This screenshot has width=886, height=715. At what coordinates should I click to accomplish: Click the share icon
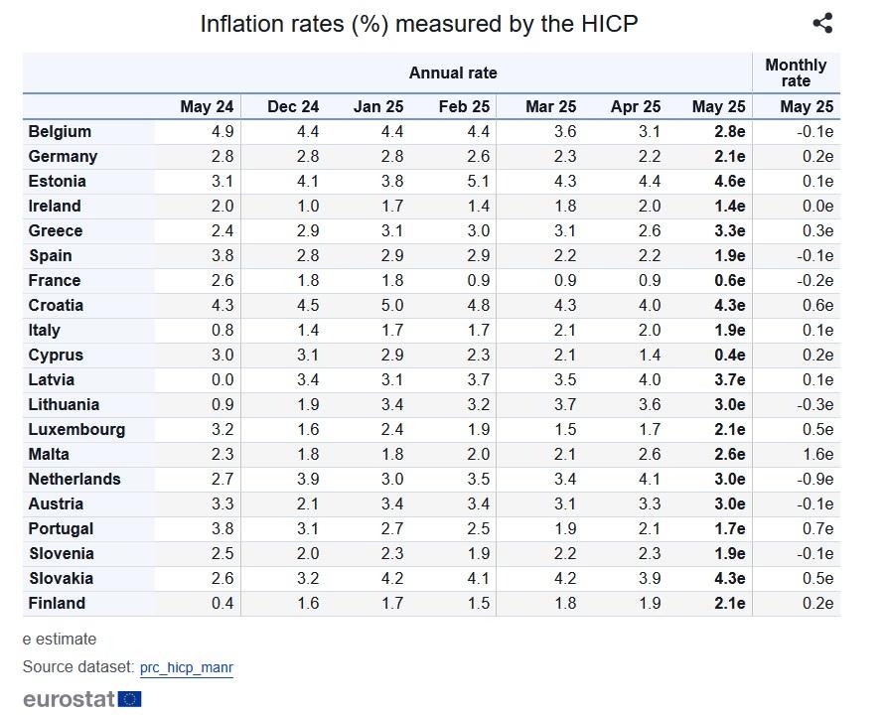tap(822, 23)
